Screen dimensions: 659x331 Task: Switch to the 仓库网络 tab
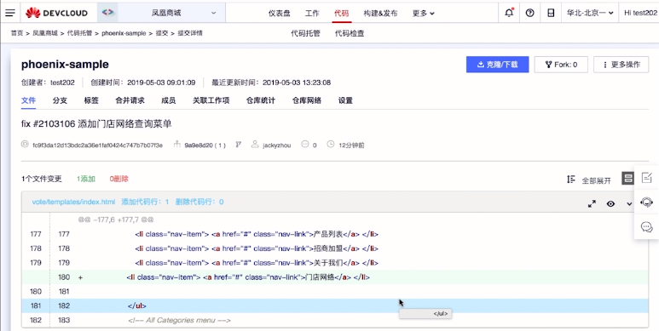point(307,100)
